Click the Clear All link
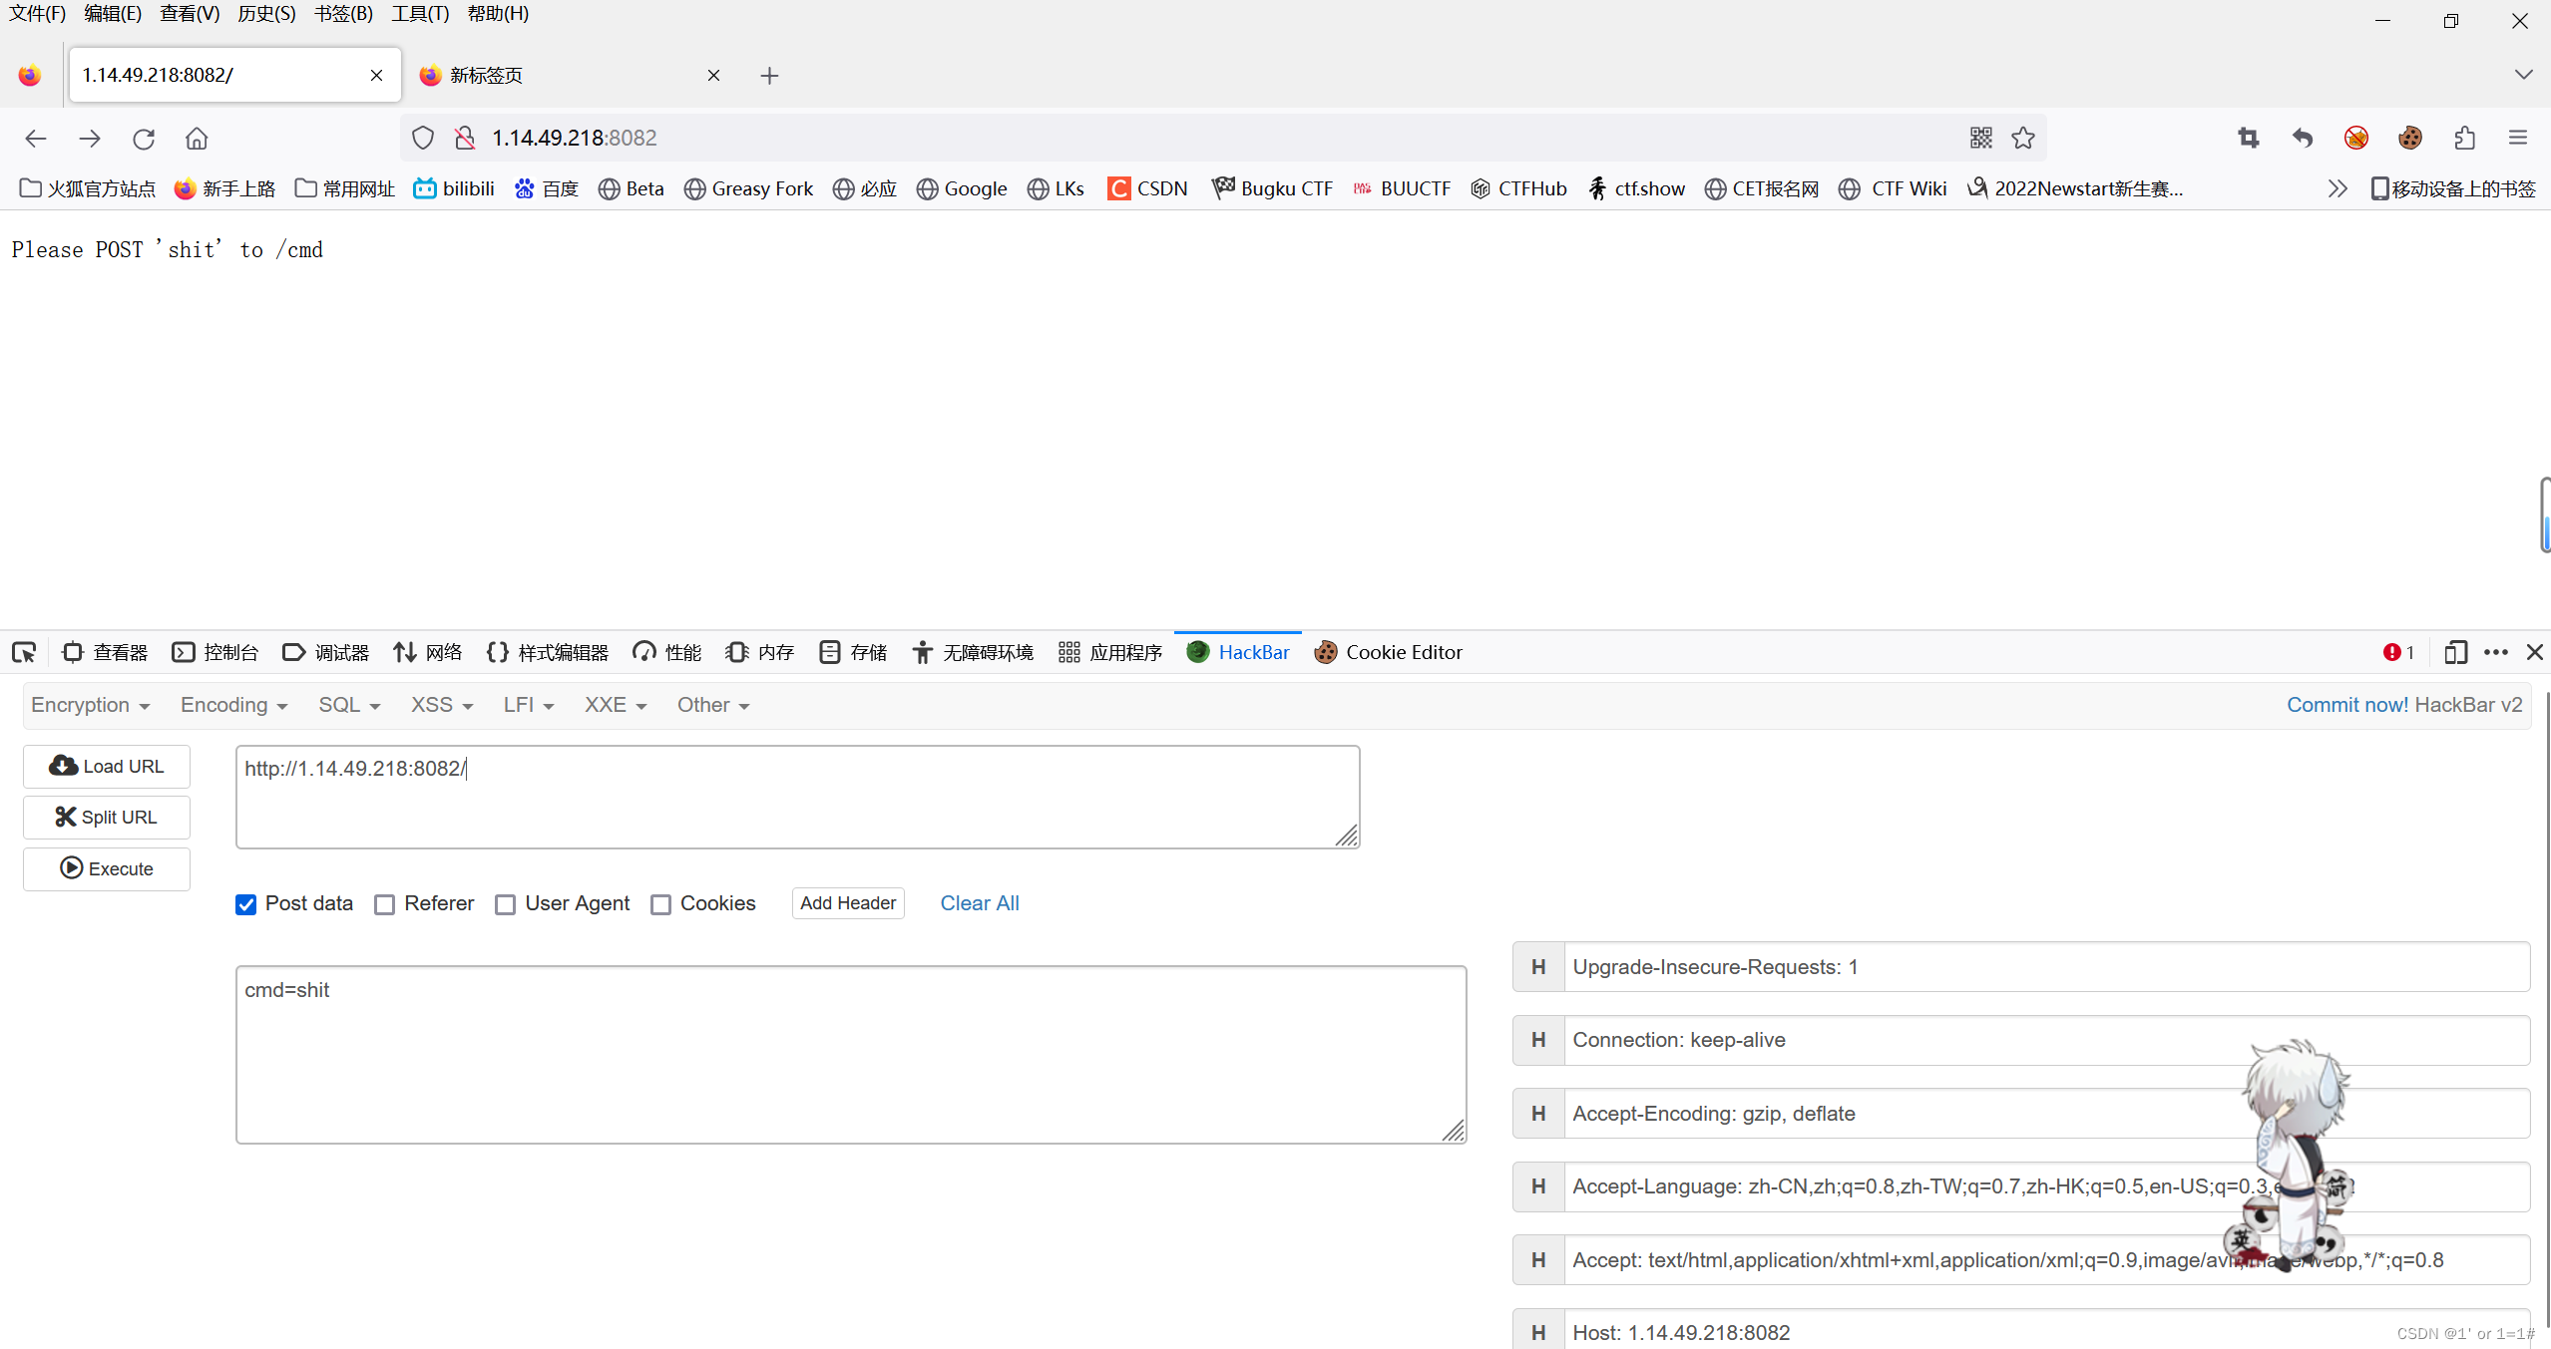Viewport: 2551px width, 1349px height. point(979,903)
